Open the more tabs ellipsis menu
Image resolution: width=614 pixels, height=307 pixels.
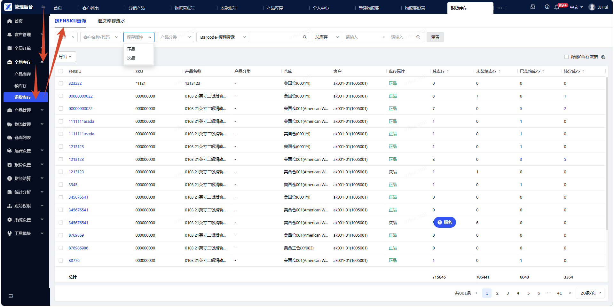500,8
